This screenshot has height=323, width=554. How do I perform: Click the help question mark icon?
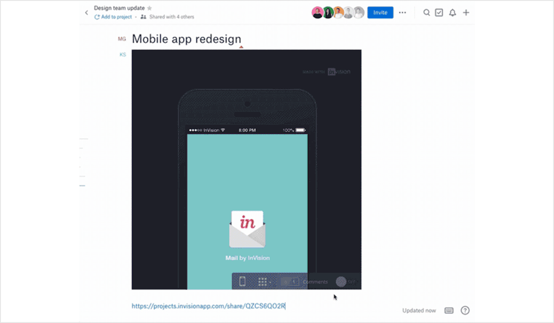click(x=465, y=310)
